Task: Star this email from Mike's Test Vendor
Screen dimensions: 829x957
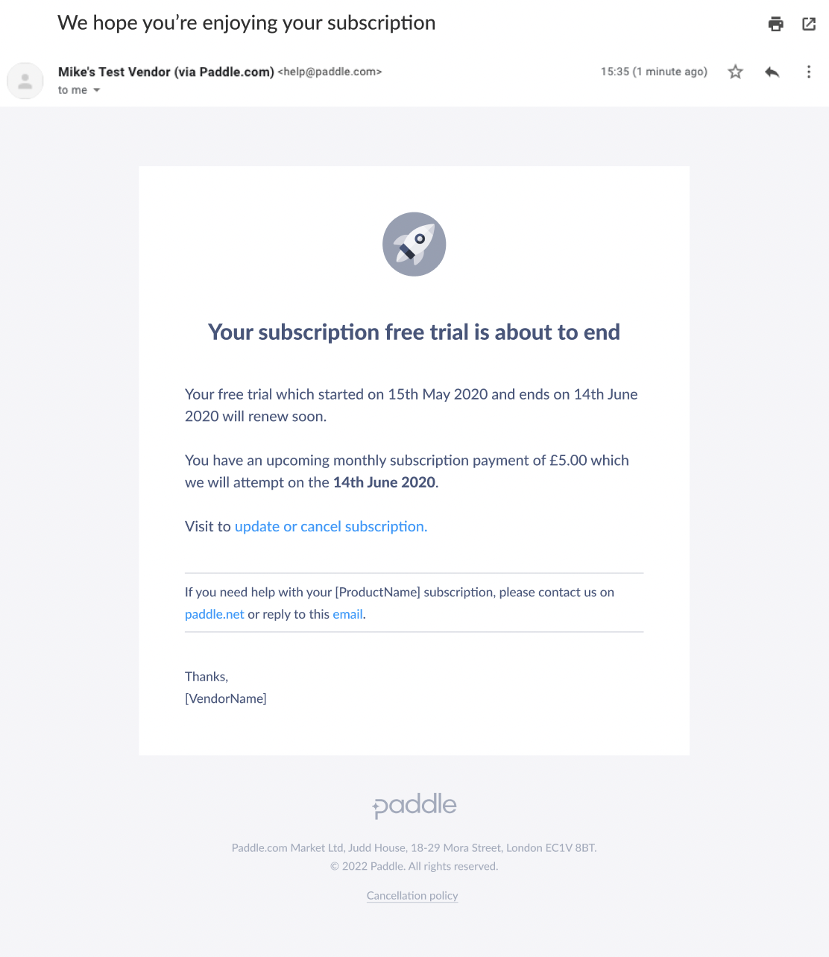Action: click(736, 72)
